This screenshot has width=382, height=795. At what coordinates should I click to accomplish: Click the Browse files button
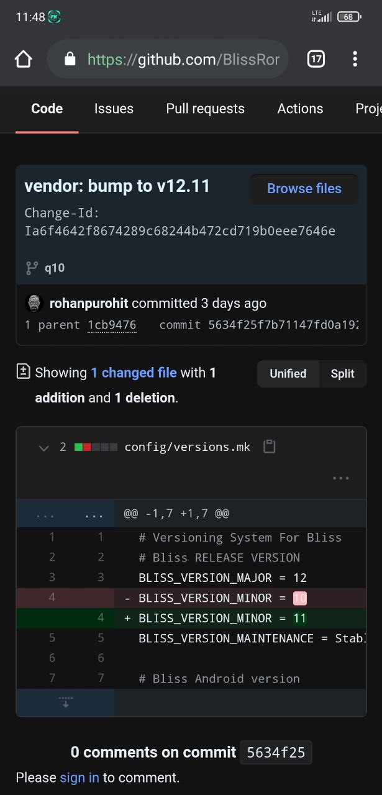(304, 189)
